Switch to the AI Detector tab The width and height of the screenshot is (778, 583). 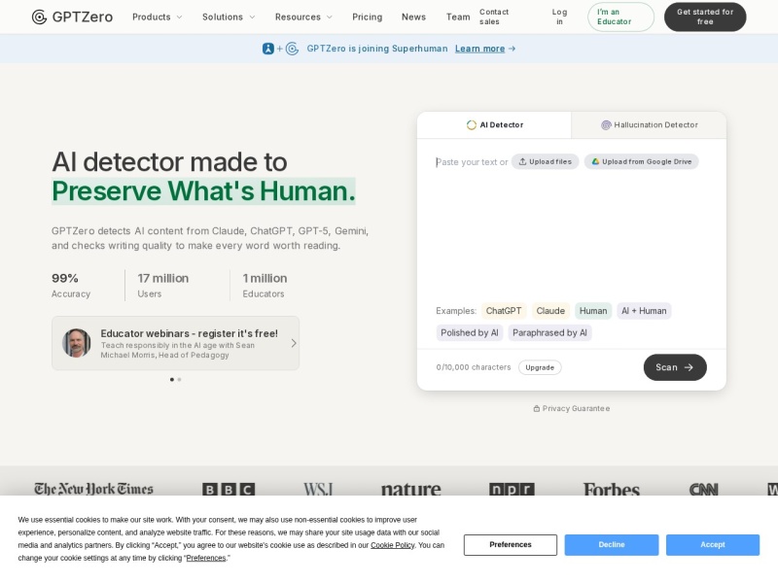(494, 125)
